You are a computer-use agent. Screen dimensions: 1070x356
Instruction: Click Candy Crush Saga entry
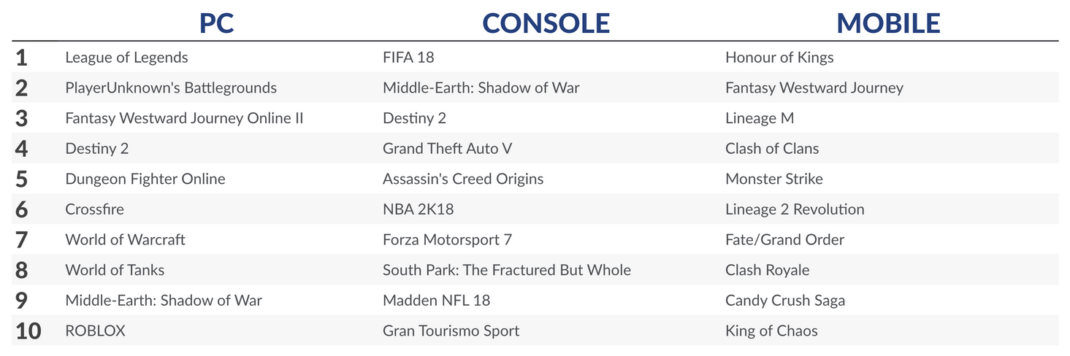pyautogui.click(x=785, y=301)
